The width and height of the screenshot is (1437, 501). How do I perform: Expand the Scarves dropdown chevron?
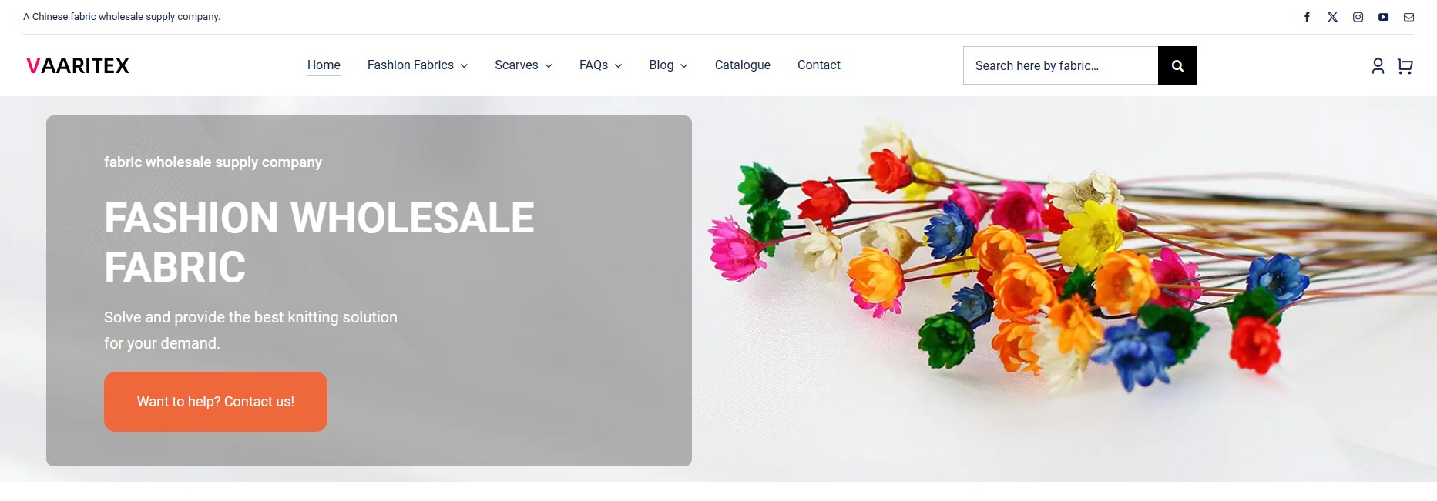coord(549,66)
